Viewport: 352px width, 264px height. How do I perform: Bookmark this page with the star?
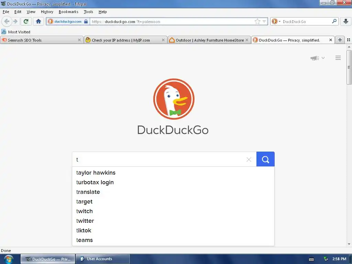257,21
